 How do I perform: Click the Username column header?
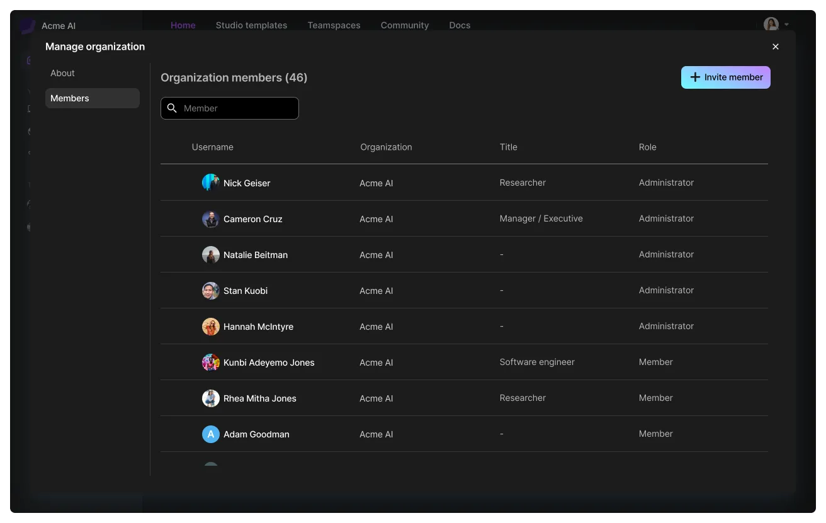pyautogui.click(x=213, y=147)
